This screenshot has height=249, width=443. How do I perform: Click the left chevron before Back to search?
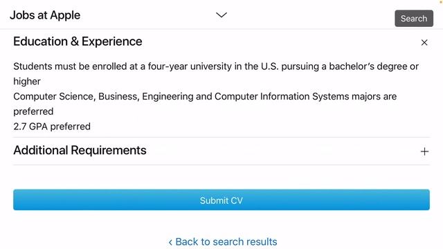pos(170,242)
